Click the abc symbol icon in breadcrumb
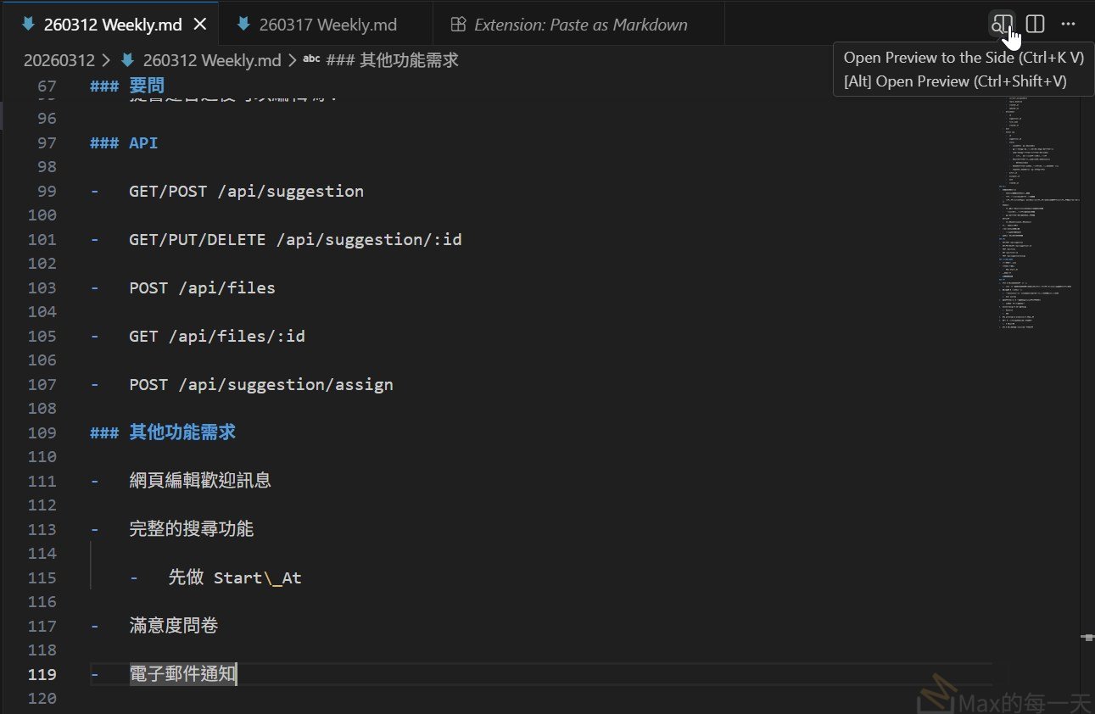 [x=311, y=60]
